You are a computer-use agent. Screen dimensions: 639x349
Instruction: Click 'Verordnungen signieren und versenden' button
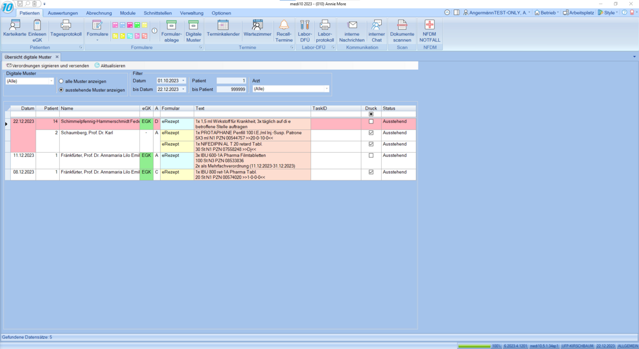tap(47, 65)
